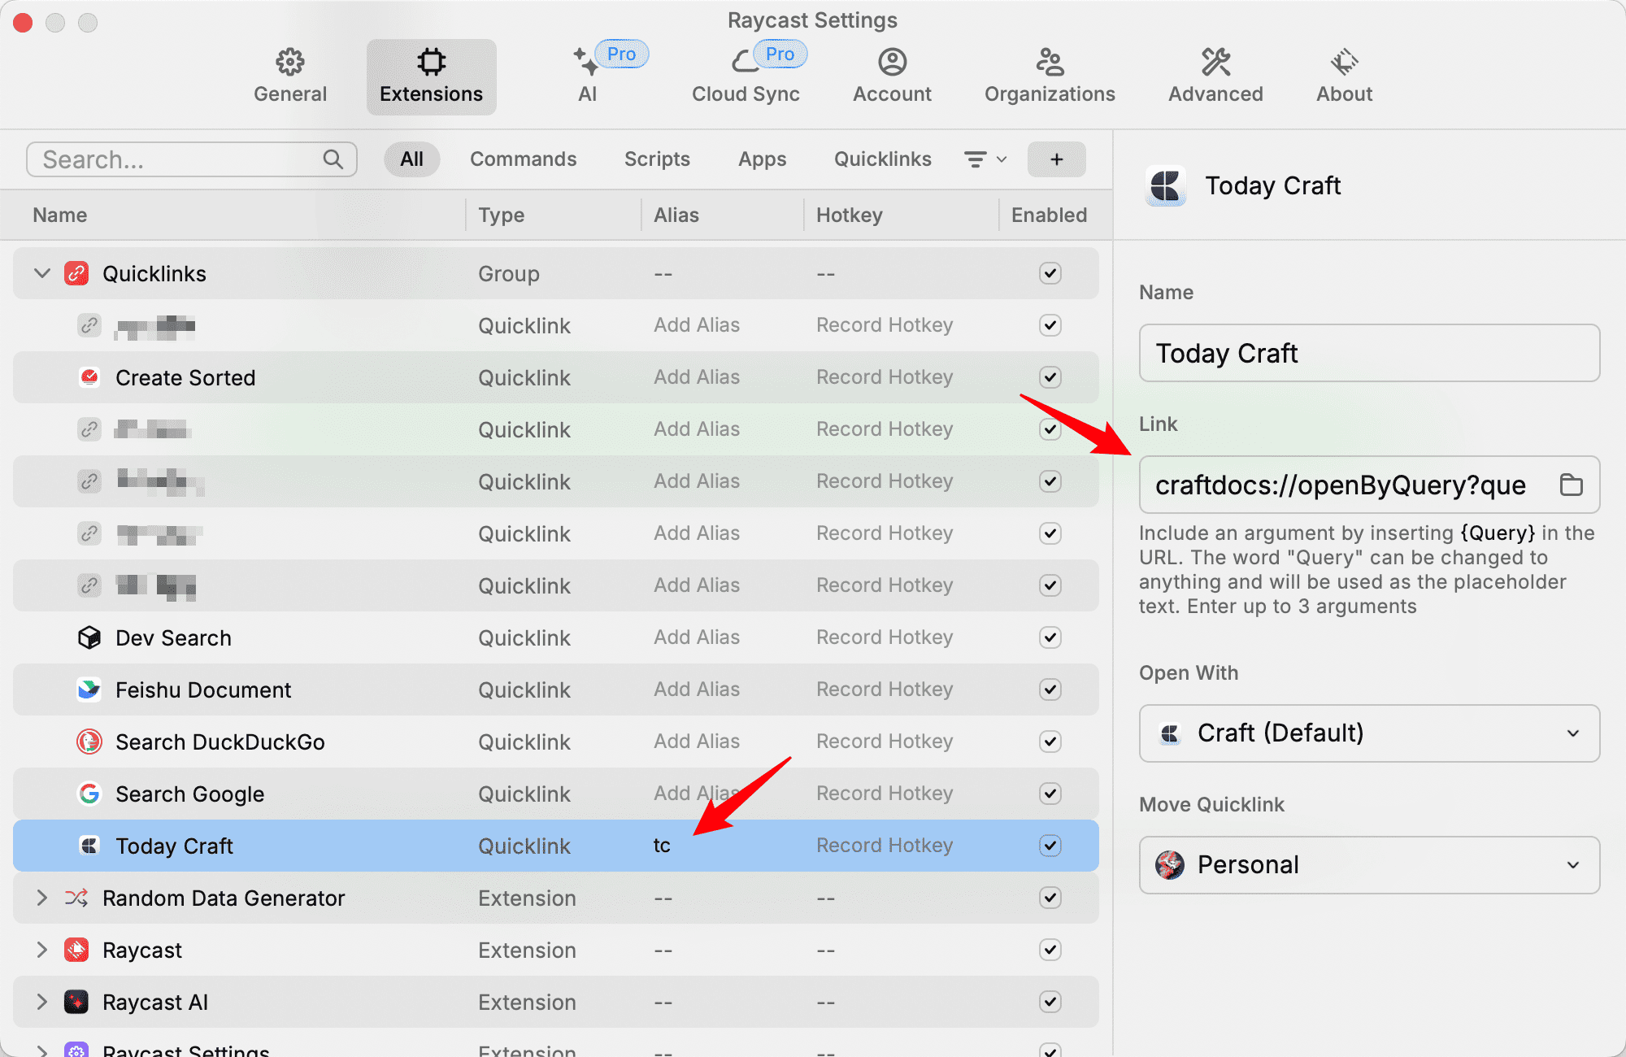
Task: Click the tc alias of Today Craft
Action: pyautogui.click(x=662, y=846)
